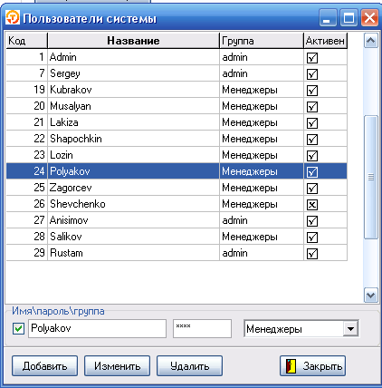382x388 pixels.
Task: Click scrollbar up arrow
Action: 371,41
